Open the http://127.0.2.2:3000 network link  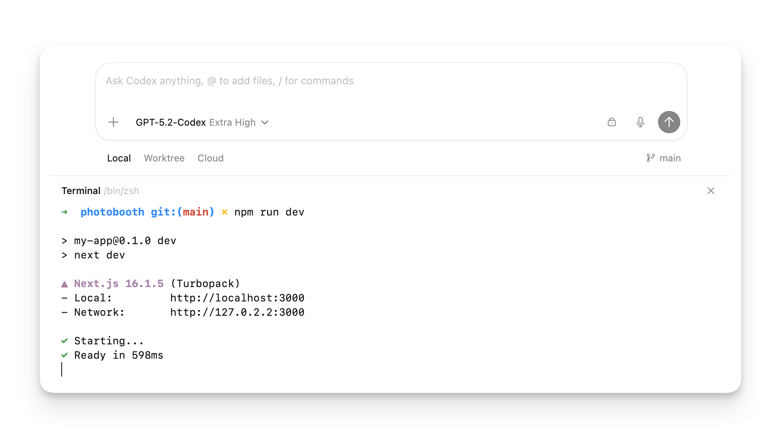237,312
